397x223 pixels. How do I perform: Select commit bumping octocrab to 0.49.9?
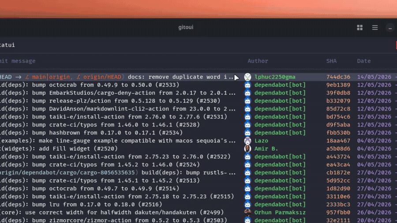pyautogui.click(x=90, y=188)
